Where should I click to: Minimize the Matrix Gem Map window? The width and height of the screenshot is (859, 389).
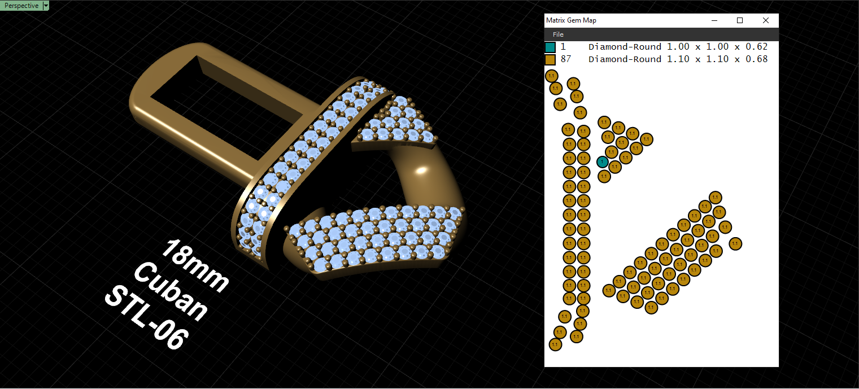tap(714, 20)
